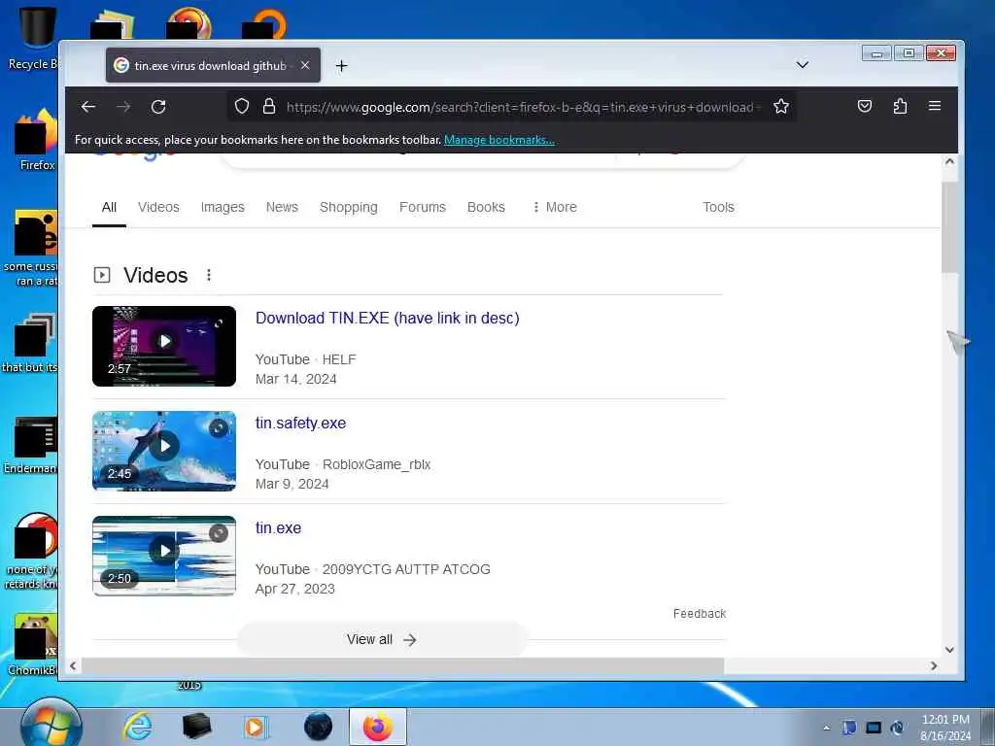Screen dimensions: 995x746
Task: Select the All search tab
Action: coord(109,208)
